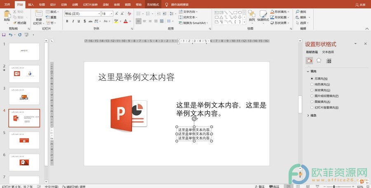Click Reset (重置) slide button
The image size is (371, 188).
coord(52,17)
